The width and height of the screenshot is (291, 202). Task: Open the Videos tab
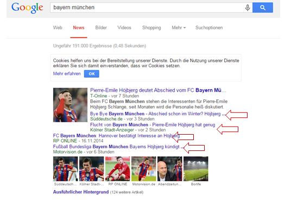point(124,28)
